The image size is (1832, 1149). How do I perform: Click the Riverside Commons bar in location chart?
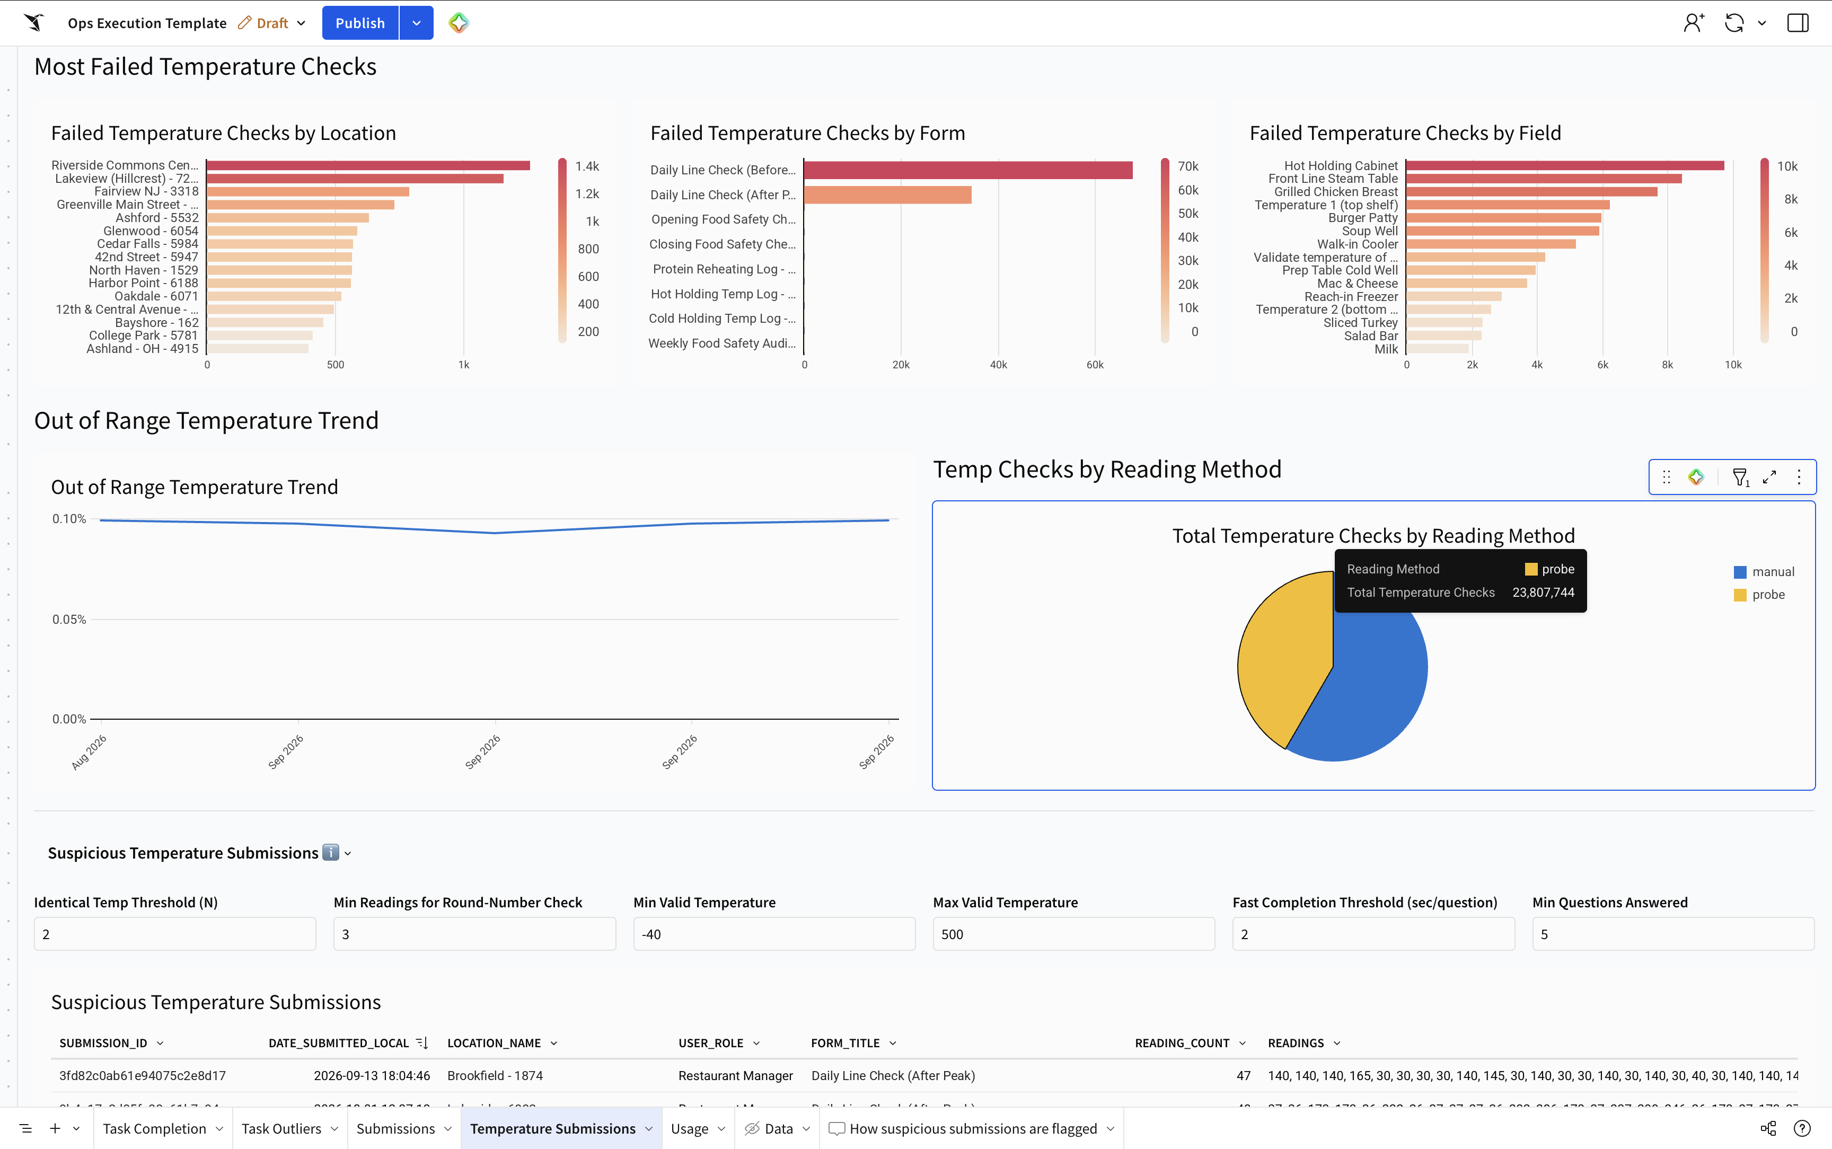pyautogui.click(x=368, y=165)
